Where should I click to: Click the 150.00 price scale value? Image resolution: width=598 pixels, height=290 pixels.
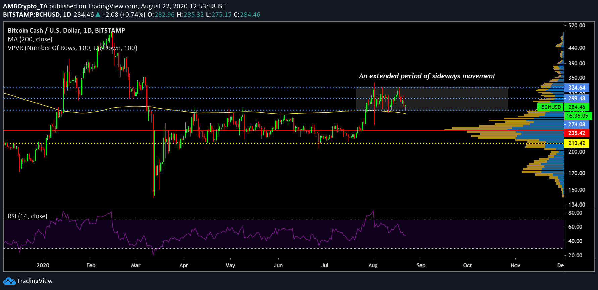577,190
